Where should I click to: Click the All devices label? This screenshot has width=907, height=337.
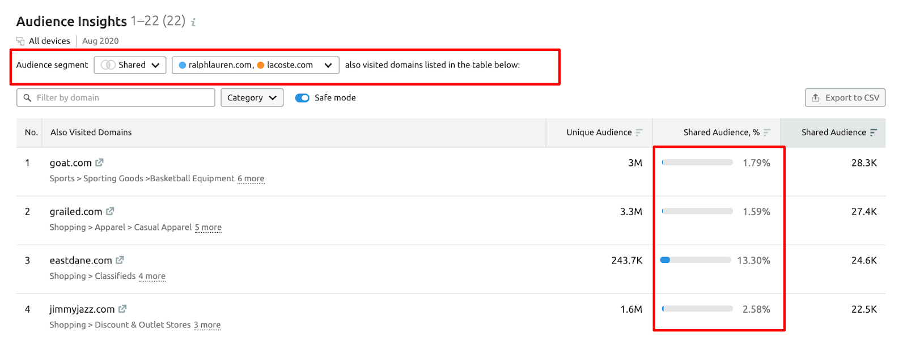pos(49,41)
